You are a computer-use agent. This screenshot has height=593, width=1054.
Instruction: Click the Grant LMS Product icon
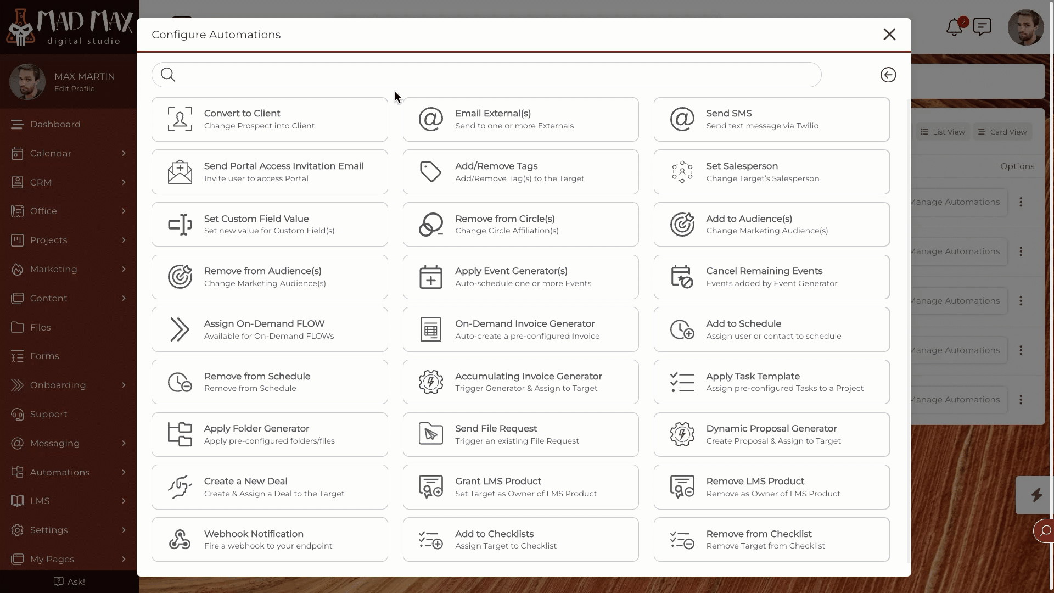click(430, 486)
